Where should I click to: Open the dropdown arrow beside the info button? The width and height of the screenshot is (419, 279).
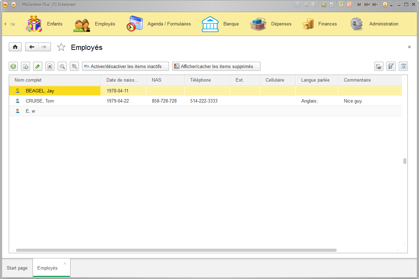coord(391,5)
